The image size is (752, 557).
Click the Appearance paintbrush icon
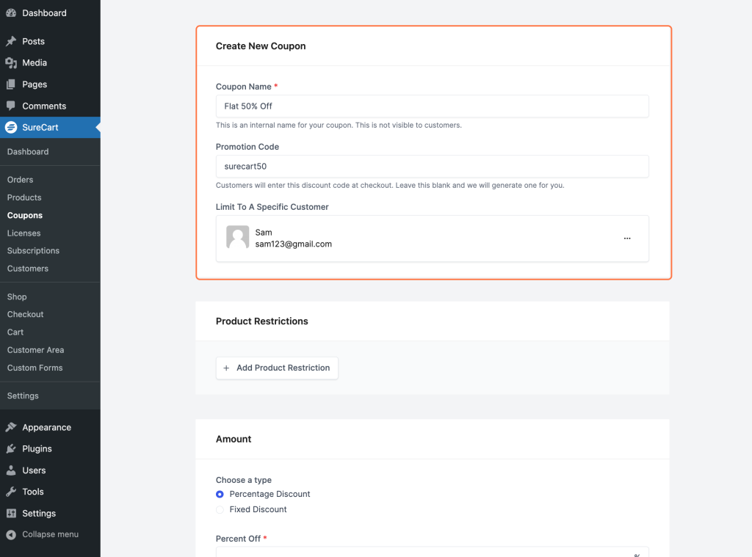pyautogui.click(x=11, y=428)
